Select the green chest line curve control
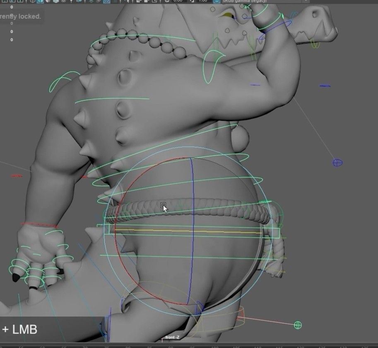The image size is (378, 348). pos(112,100)
